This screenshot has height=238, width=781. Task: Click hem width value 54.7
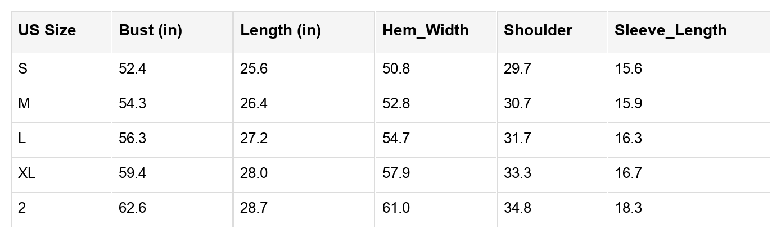pyautogui.click(x=396, y=139)
